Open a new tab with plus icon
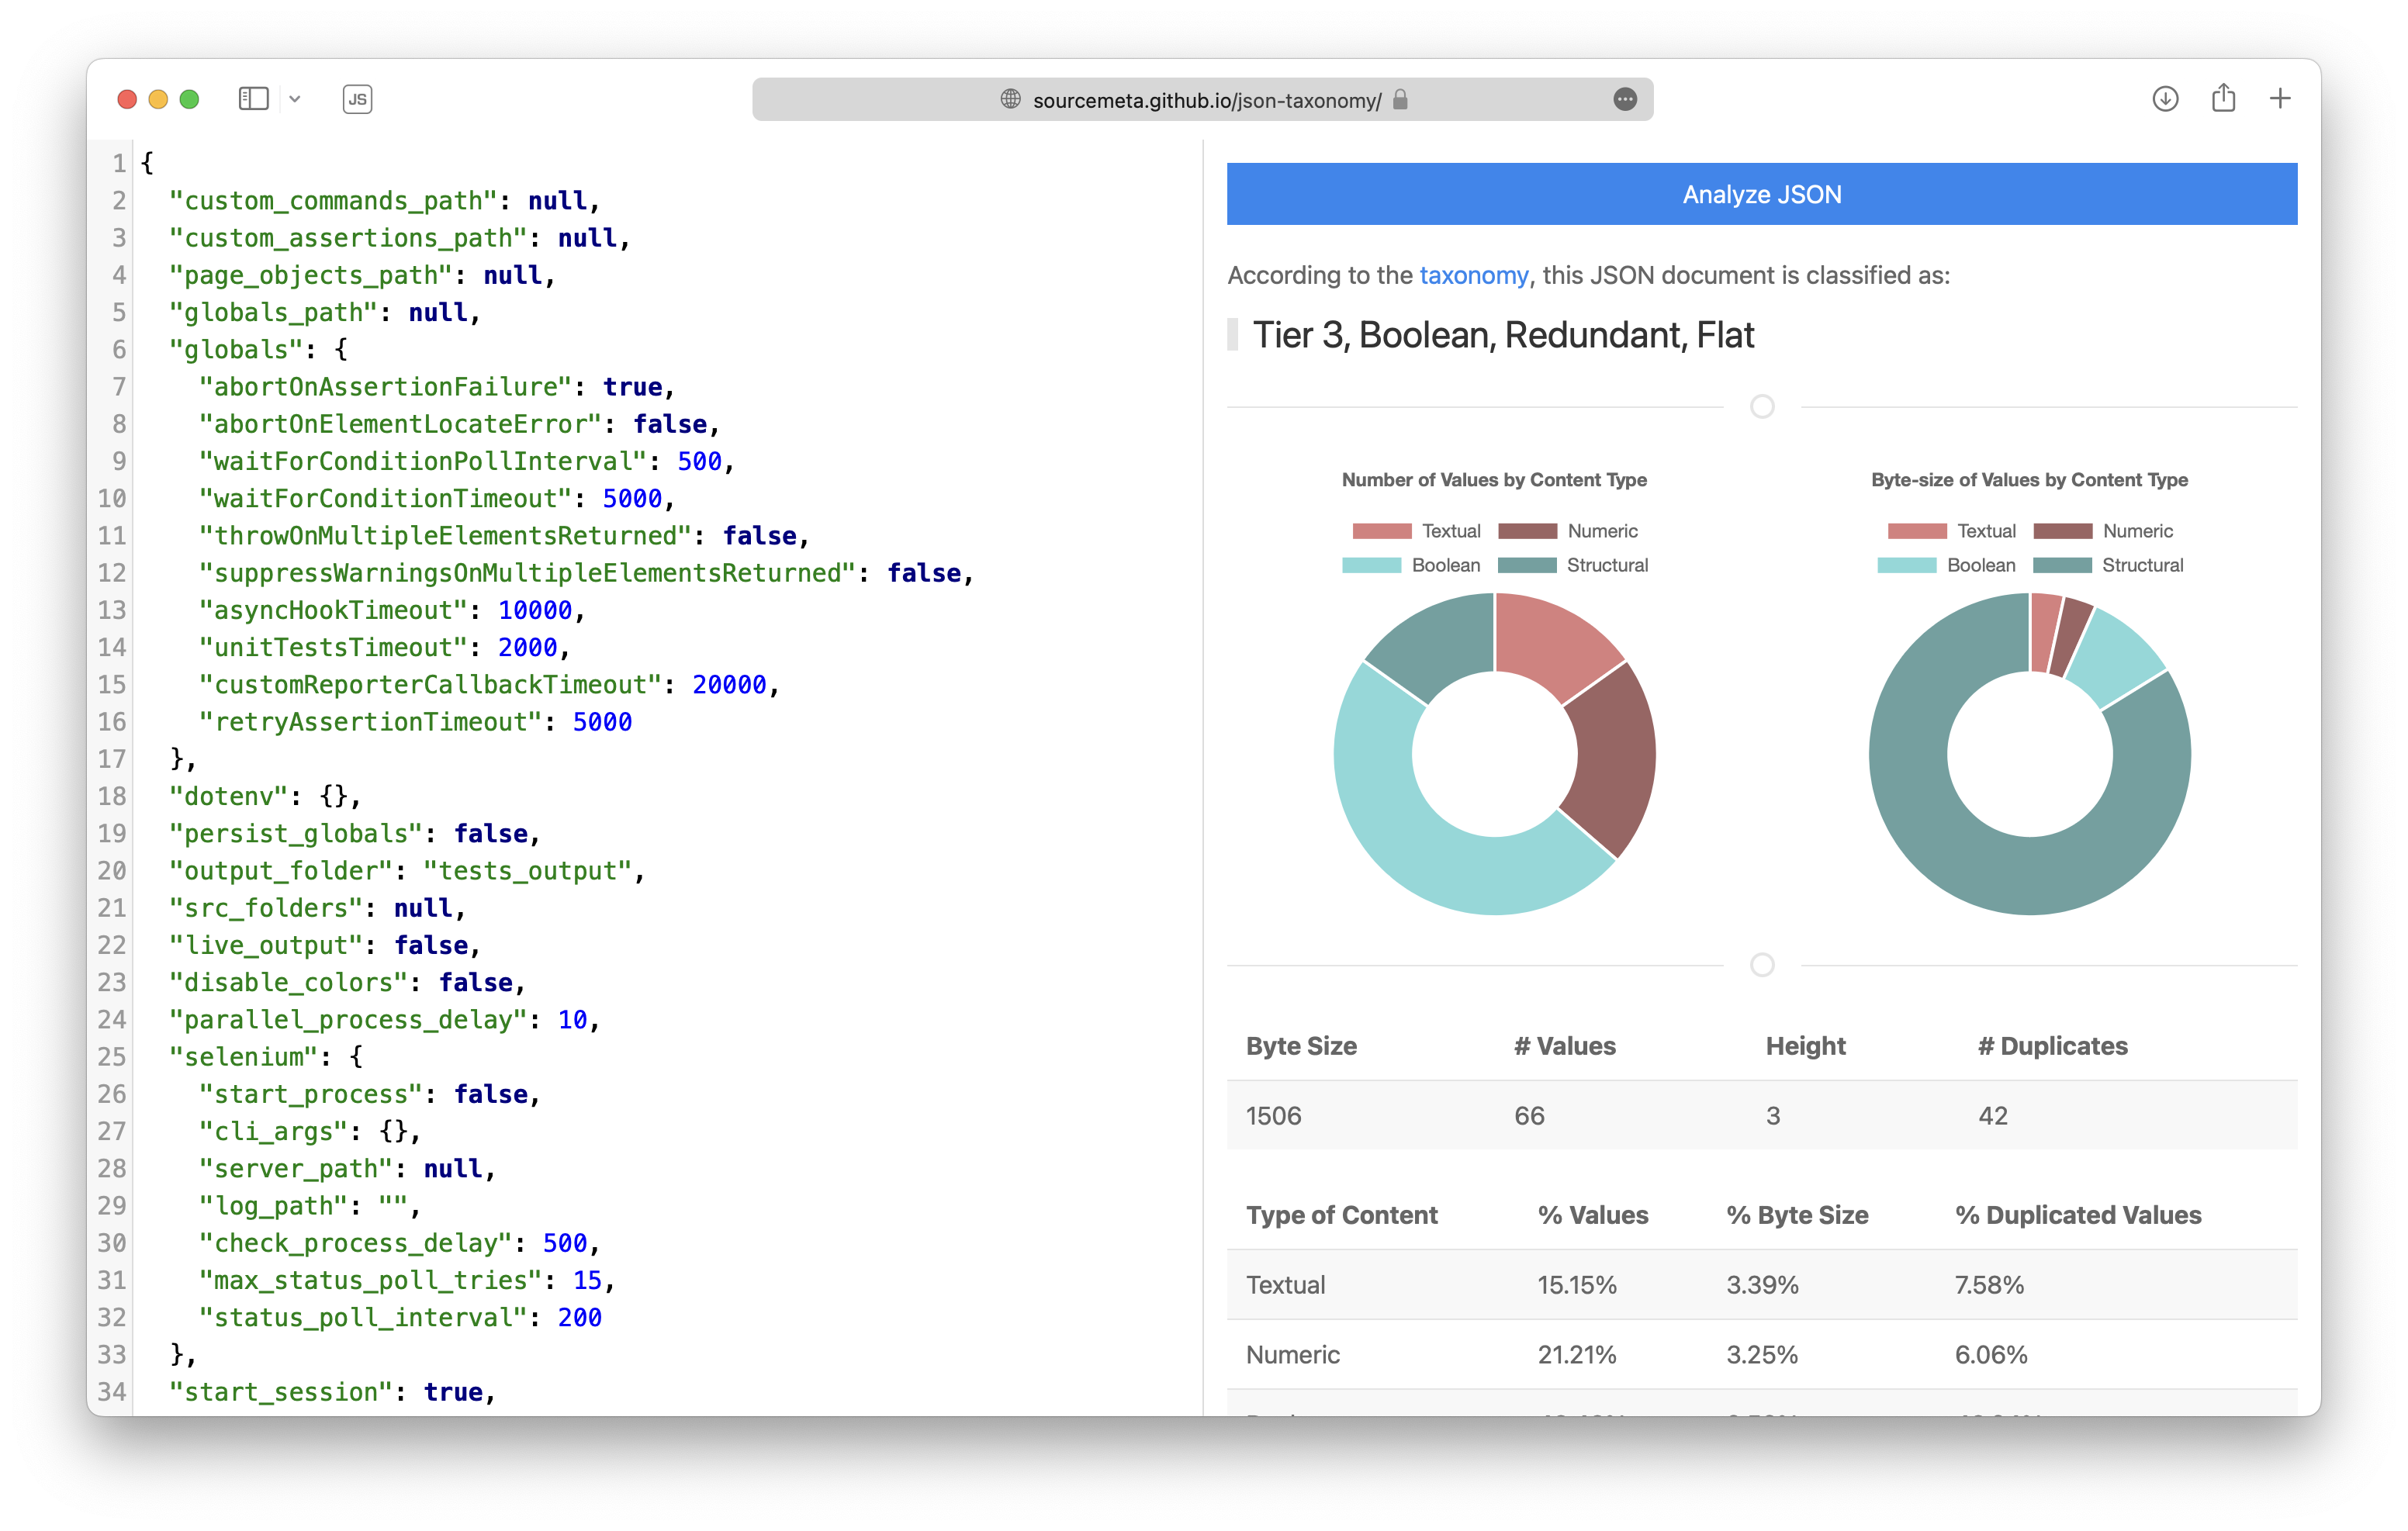Image resolution: width=2408 pixels, height=1531 pixels. point(2280,99)
